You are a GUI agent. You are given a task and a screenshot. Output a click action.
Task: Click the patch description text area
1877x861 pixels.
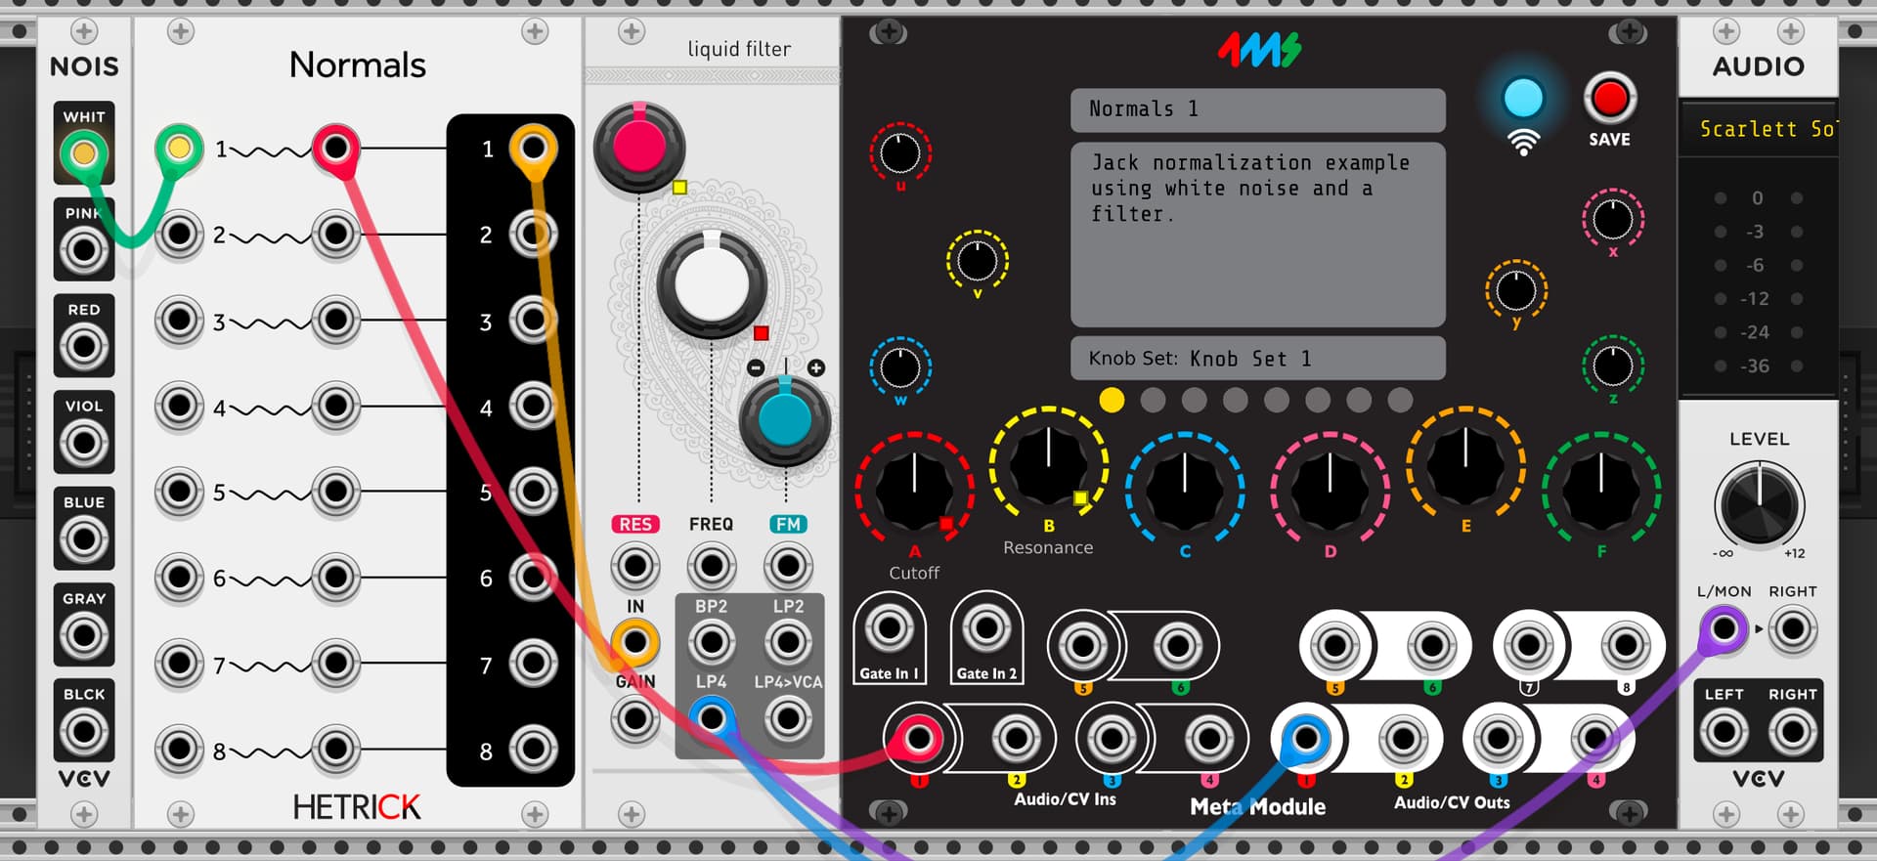[1257, 235]
